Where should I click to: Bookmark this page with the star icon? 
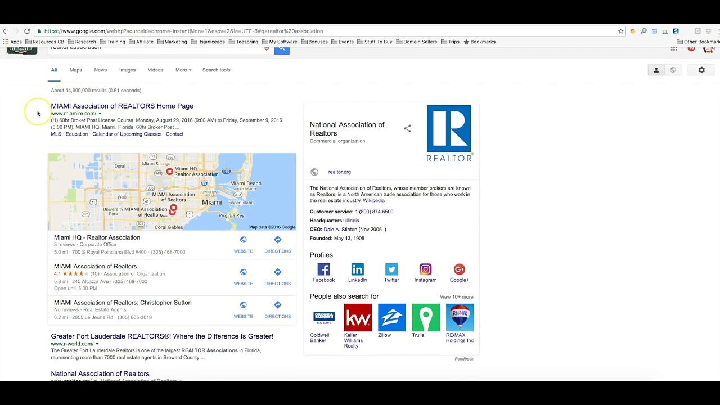621,31
